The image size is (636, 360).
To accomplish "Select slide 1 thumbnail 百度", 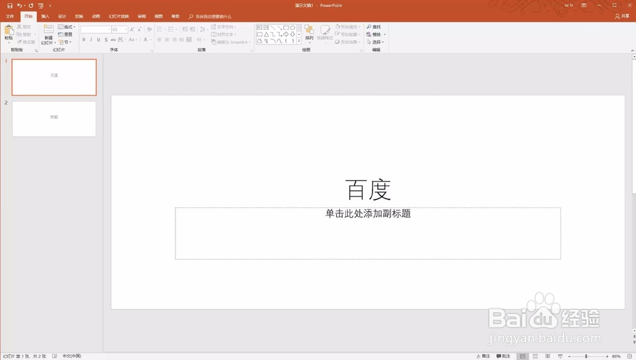I will pos(54,77).
